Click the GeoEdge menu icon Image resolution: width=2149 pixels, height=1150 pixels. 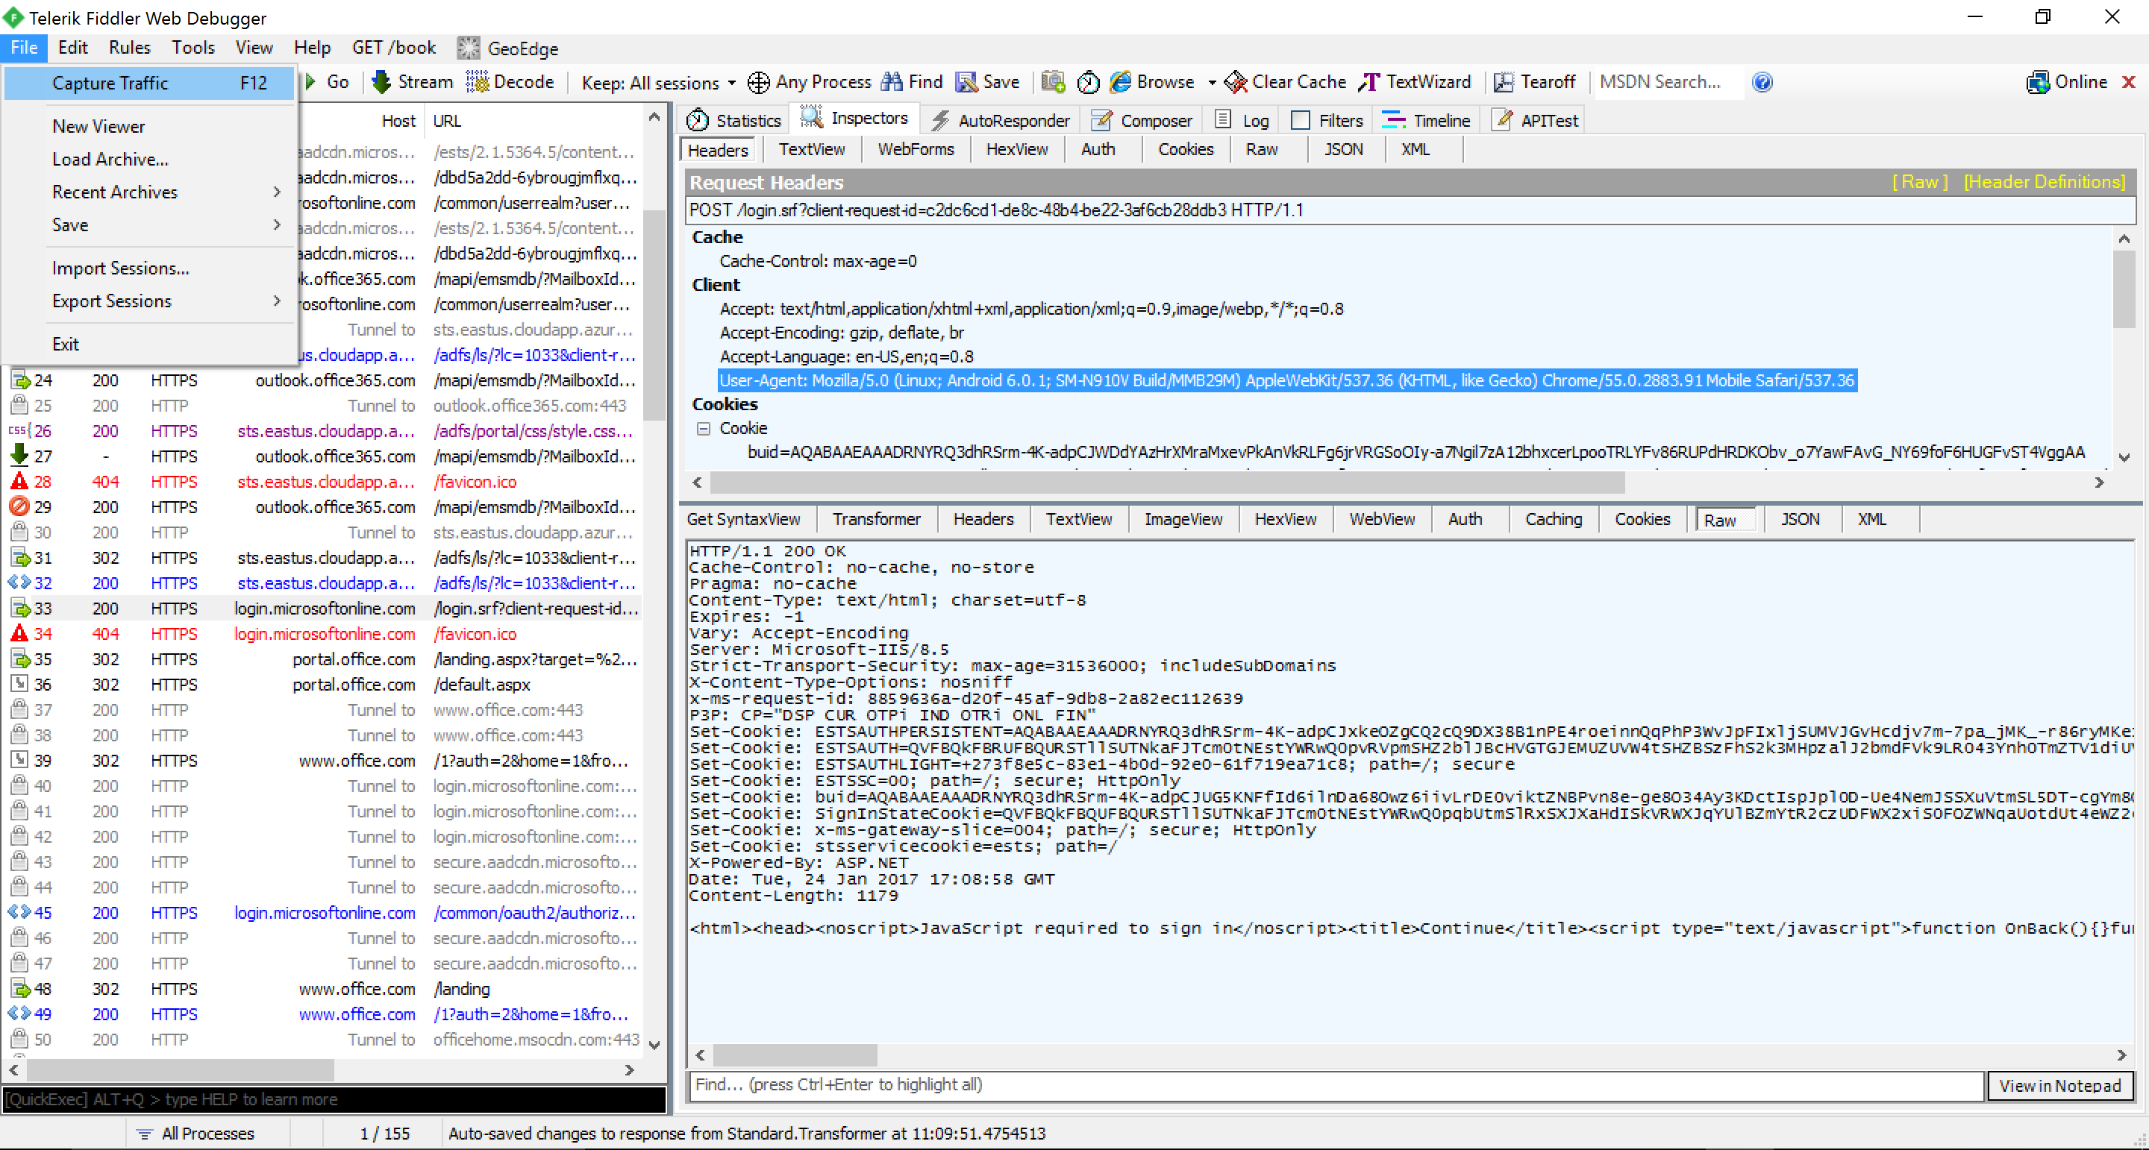tap(469, 48)
